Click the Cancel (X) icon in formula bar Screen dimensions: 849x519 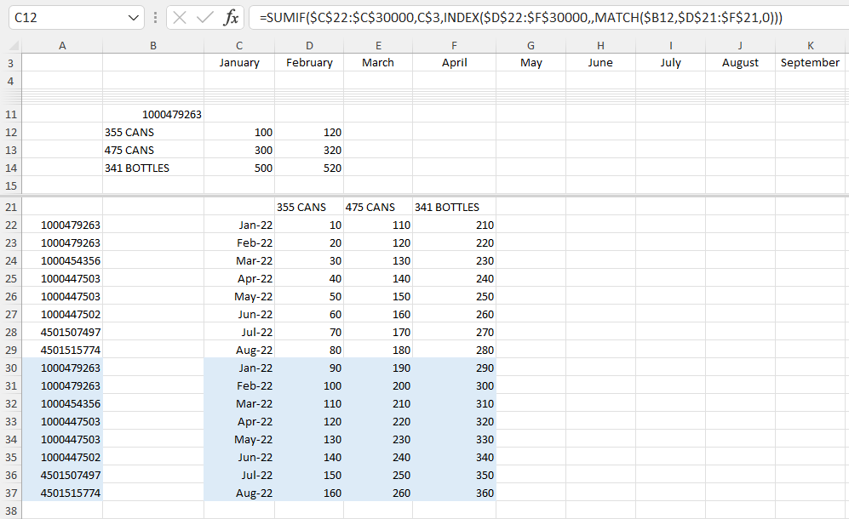tap(180, 18)
